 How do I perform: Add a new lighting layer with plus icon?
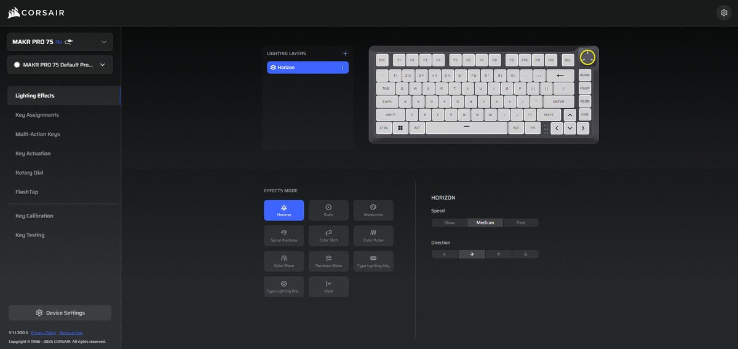click(345, 53)
